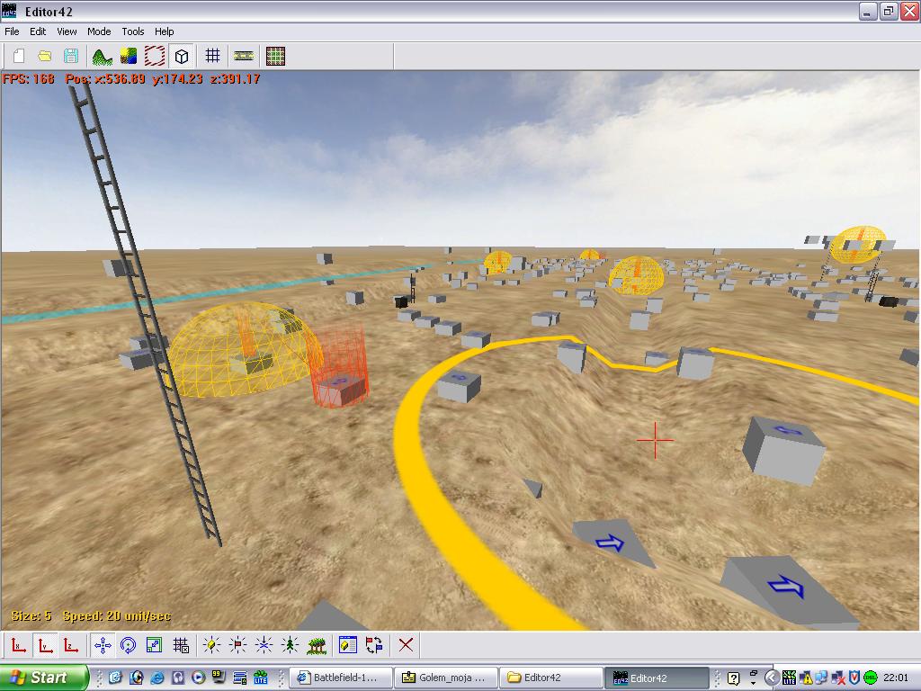
Task: Toggle the Z axis constraint
Action: 70,645
